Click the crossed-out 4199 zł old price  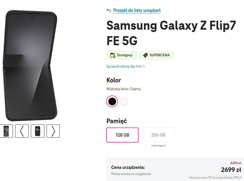tap(236, 163)
